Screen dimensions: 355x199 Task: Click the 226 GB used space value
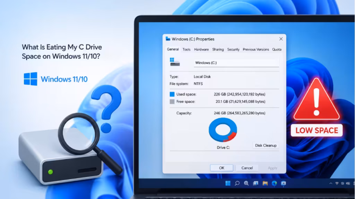click(x=240, y=94)
